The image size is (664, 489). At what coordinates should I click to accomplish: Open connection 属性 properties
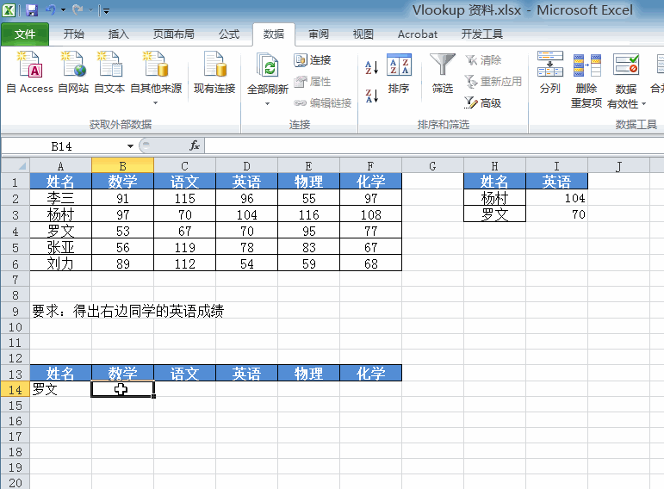[313, 81]
